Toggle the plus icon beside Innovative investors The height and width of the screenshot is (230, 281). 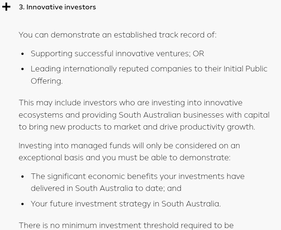tap(6, 7)
